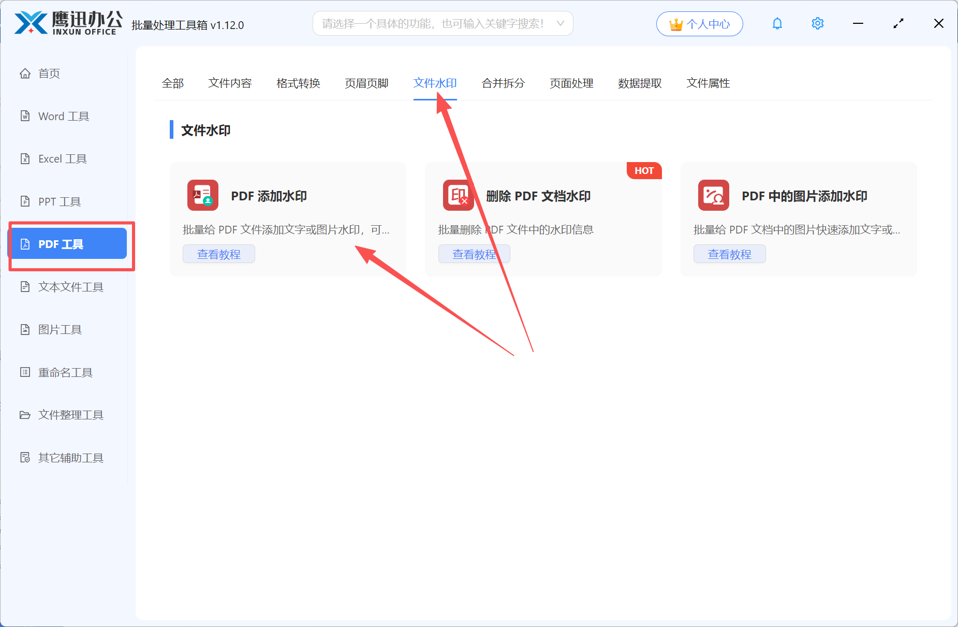Open the PDF 中的图片添加水印 tool icon
This screenshot has height=627, width=958.
[713, 195]
